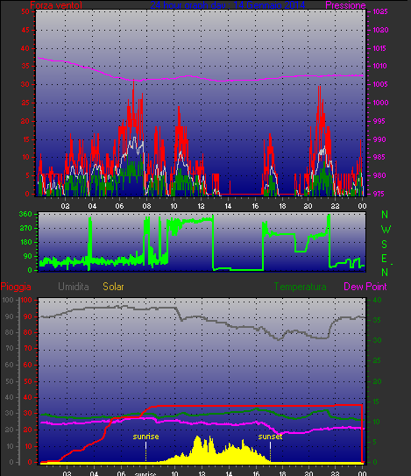The width and height of the screenshot is (411, 476).
Task: Click the '50' wind speed axis value
Action: pos(25,12)
